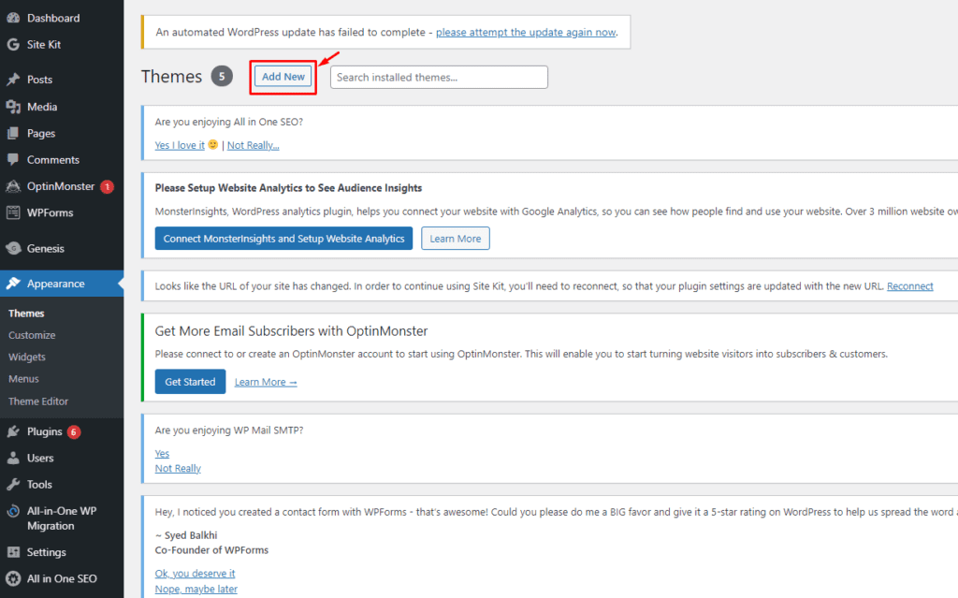Click the OptinMonster notification badge

[x=107, y=186]
